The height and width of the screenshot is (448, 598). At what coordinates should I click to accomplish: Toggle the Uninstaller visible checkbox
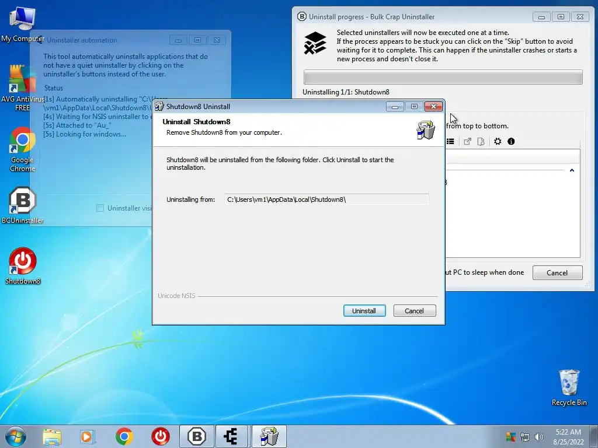100,208
